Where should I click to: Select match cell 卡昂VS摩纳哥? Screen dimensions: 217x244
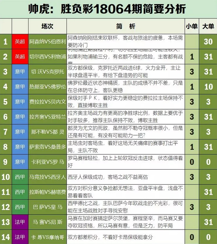click(x=48, y=237)
